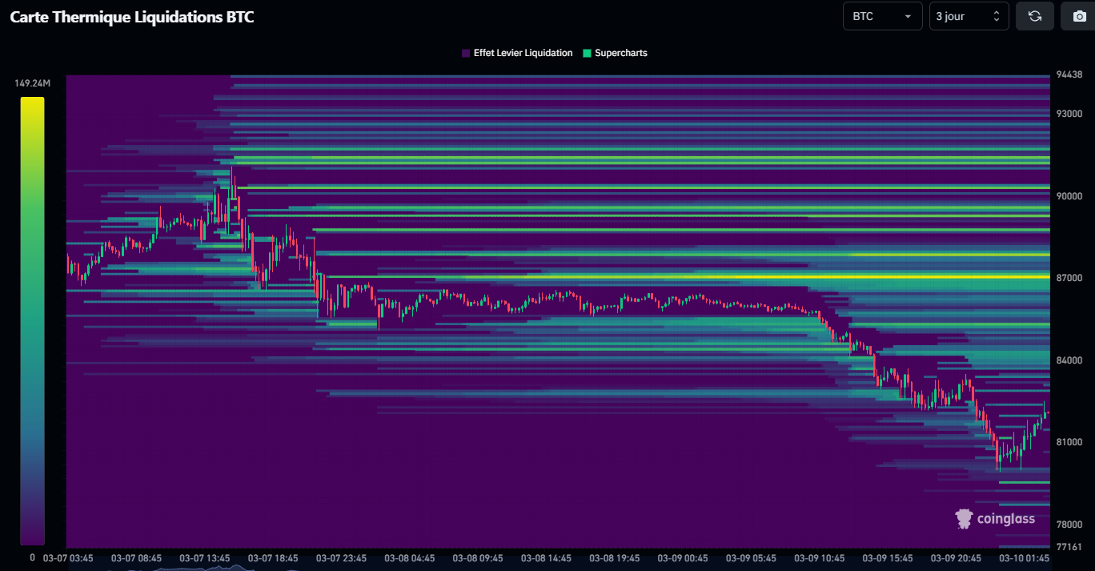The width and height of the screenshot is (1095, 571).
Task: Click the color intensity gradient bar on the left
Action: (32, 320)
